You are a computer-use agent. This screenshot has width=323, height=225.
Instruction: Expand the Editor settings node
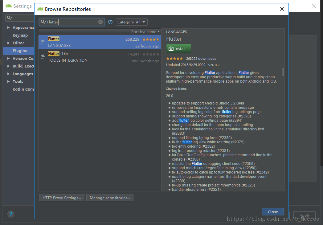[x=8, y=43]
